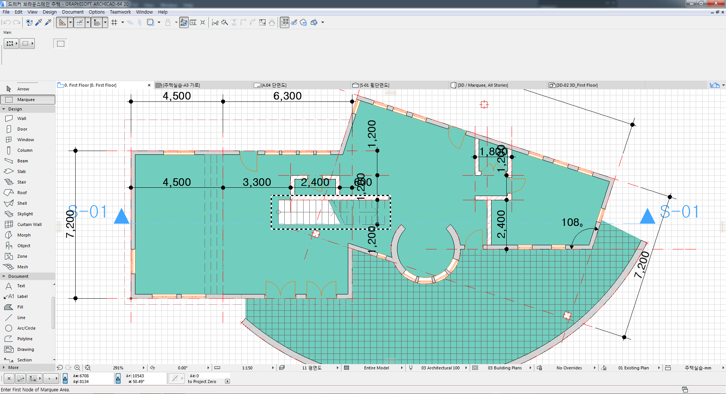Close the 0. First Floor tab
726x394 pixels.
pos(149,85)
